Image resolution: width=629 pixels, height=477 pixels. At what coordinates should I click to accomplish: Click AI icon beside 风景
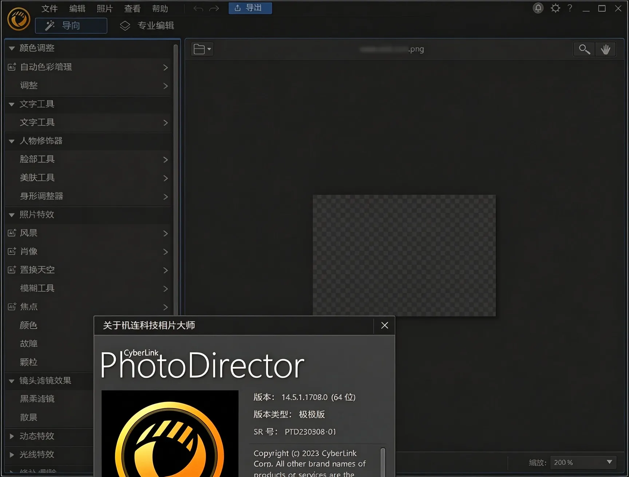pos(12,233)
